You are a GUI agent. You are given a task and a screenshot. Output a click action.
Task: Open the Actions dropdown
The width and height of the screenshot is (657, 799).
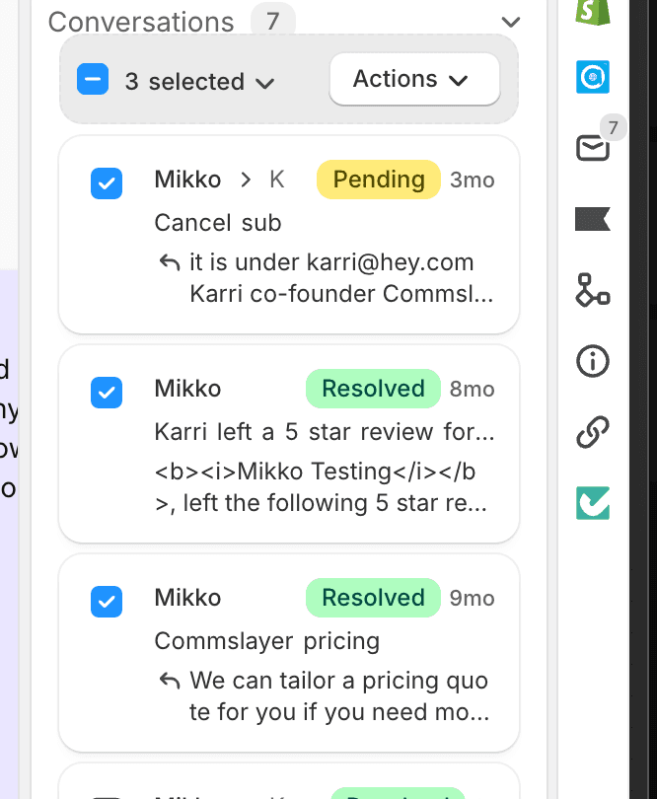pos(413,79)
